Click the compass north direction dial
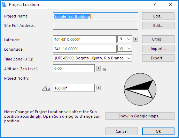 (x=140, y=89)
